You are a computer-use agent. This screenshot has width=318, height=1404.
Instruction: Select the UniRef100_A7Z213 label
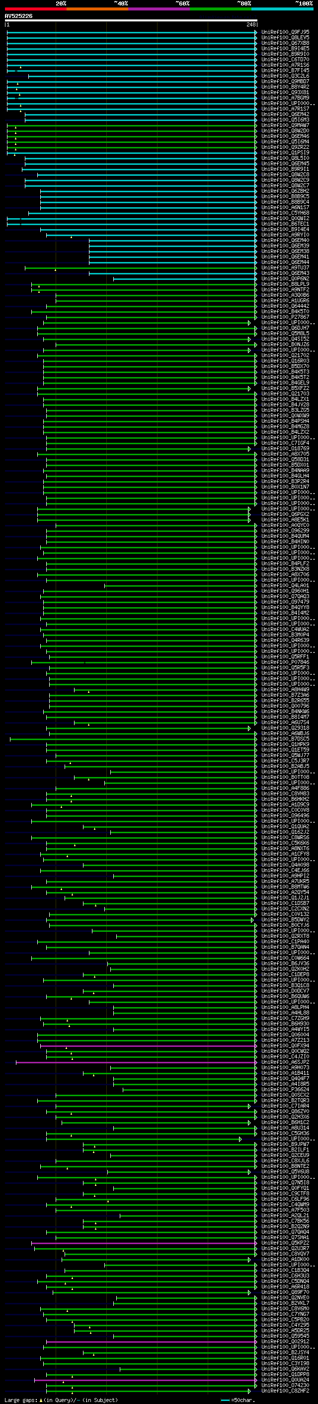285,1041
